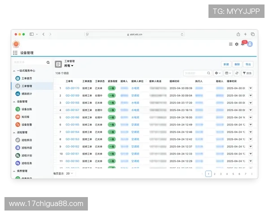This screenshot has width=269, height=215.
Task: Click the orange application logo
Action: tap(16, 44)
